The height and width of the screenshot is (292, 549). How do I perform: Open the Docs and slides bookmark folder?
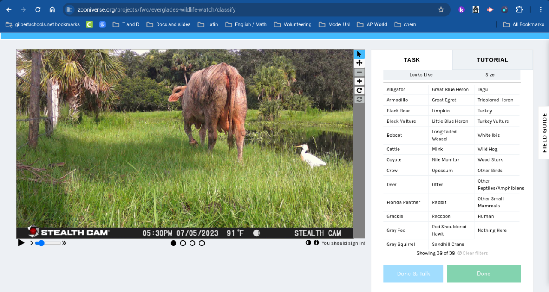[168, 24]
